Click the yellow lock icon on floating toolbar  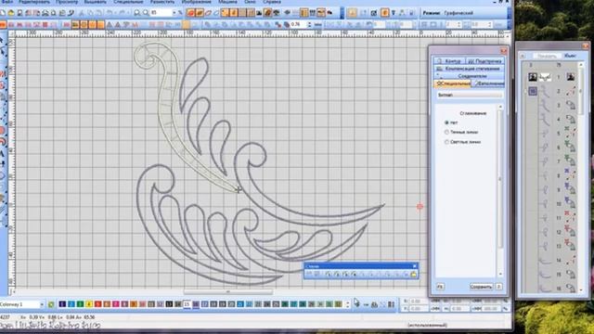click(x=413, y=275)
